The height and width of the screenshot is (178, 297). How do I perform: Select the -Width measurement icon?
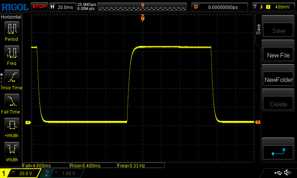click(x=12, y=149)
